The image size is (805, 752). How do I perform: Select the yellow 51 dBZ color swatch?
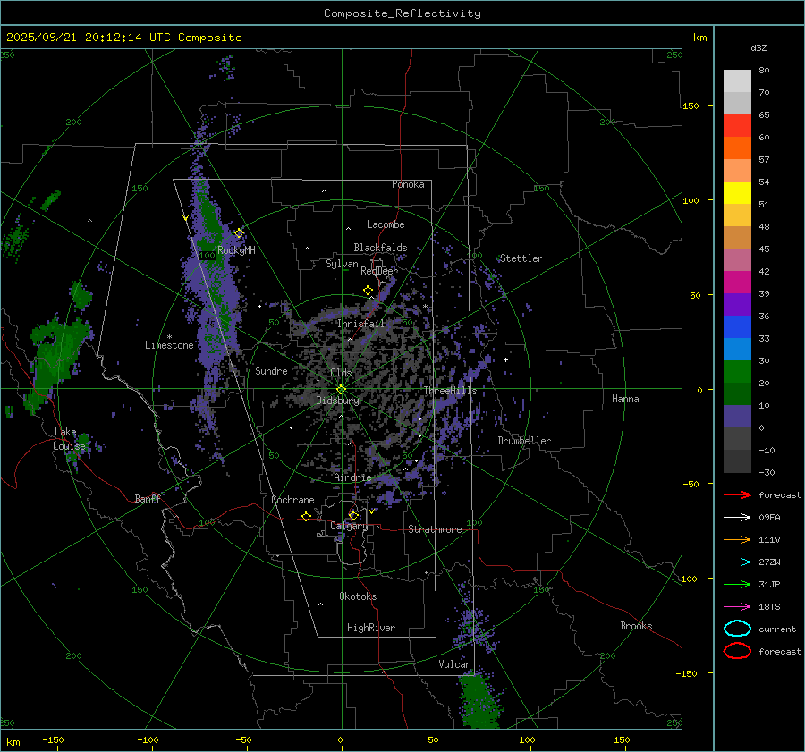[737, 192]
